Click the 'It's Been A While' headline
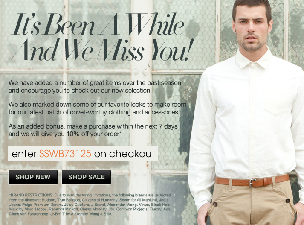 [98, 24]
